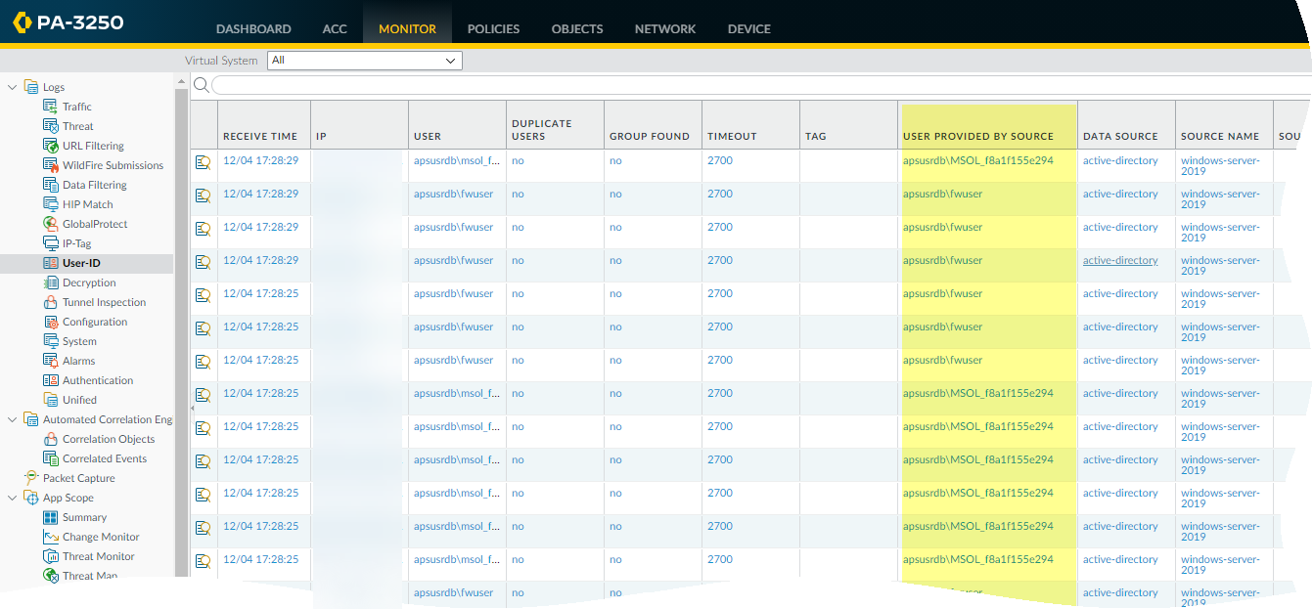The width and height of the screenshot is (1313, 609).
Task: Select the Threat log icon
Action: point(51,126)
